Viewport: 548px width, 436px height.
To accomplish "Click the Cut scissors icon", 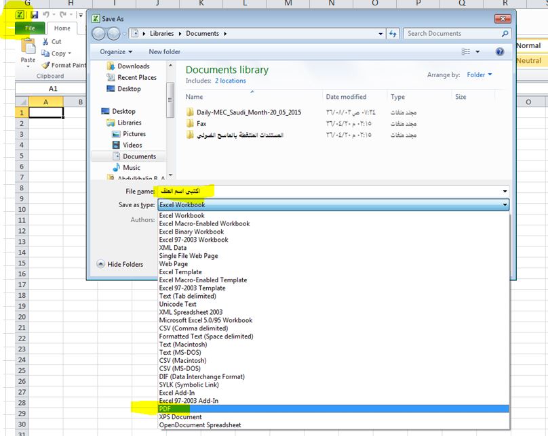I will coord(45,41).
